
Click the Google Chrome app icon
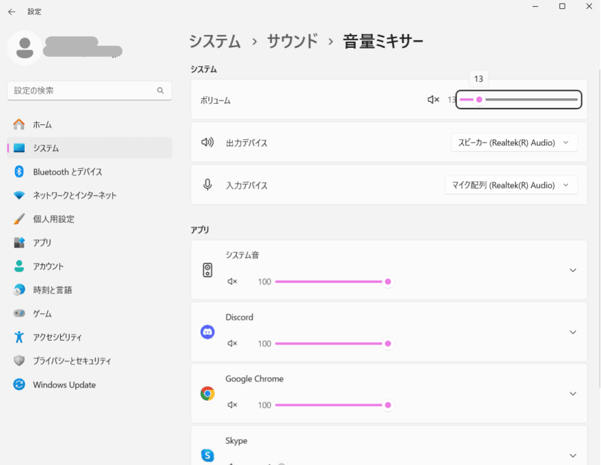click(208, 393)
